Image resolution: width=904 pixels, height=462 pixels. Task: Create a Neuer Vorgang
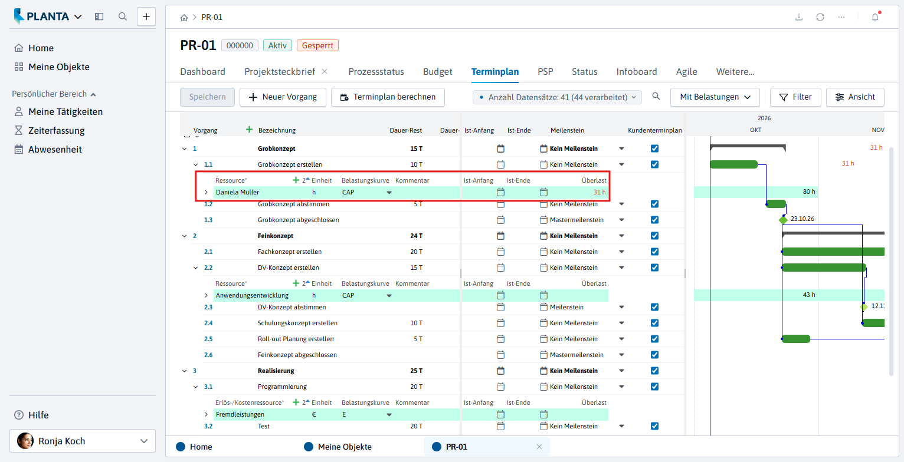[283, 97]
